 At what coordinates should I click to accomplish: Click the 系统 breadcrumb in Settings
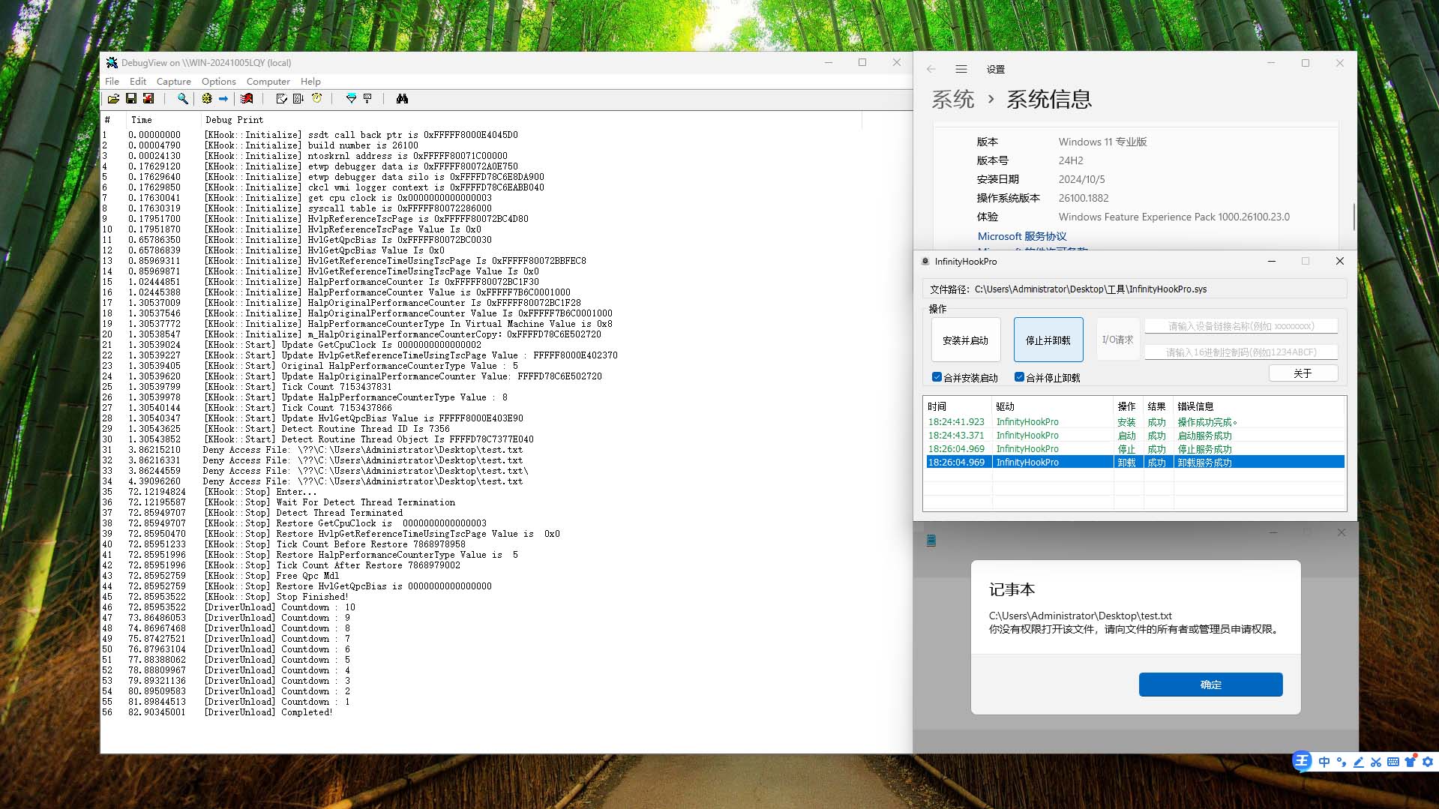(x=953, y=99)
